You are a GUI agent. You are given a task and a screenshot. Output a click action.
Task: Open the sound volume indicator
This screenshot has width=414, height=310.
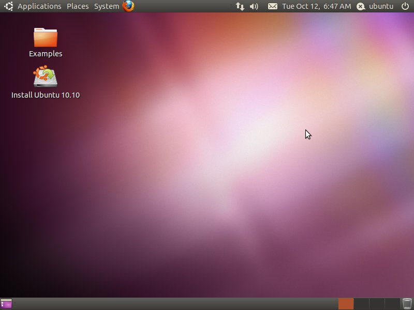click(x=254, y=6)
